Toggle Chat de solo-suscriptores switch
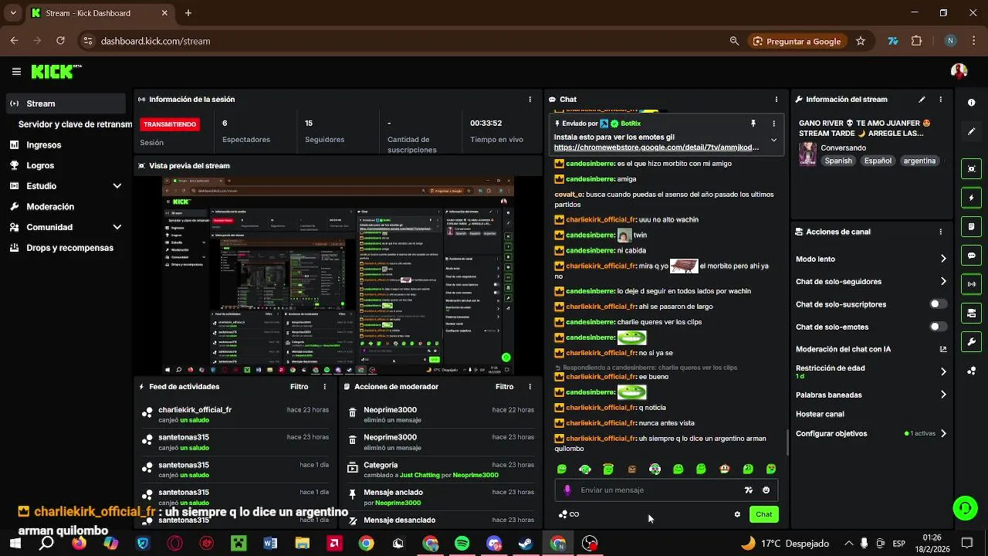988x556 pixels. click(938, 304)
